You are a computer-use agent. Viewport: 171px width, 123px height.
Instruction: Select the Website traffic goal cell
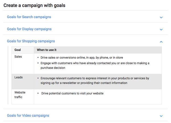point(20,95)
